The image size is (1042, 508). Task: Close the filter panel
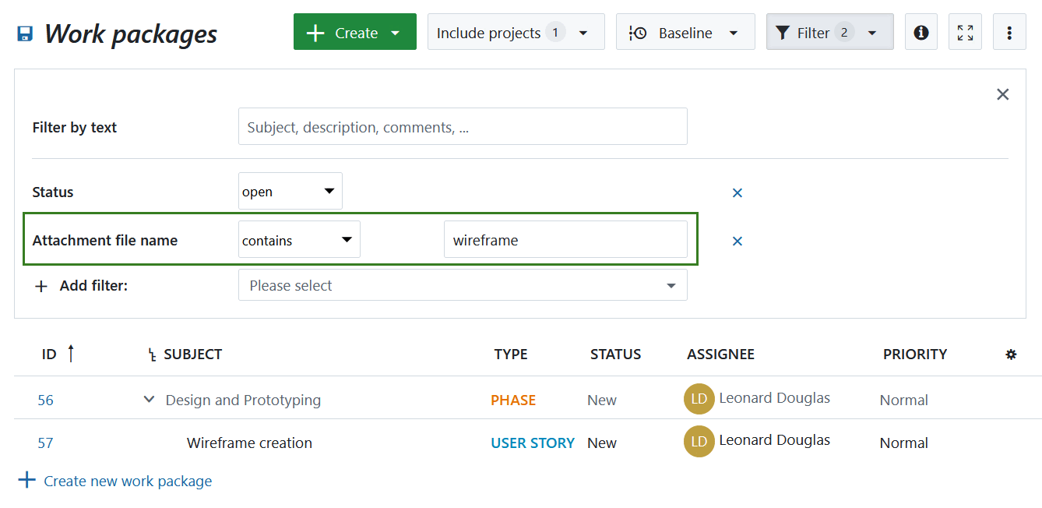tap(1002, 93)
